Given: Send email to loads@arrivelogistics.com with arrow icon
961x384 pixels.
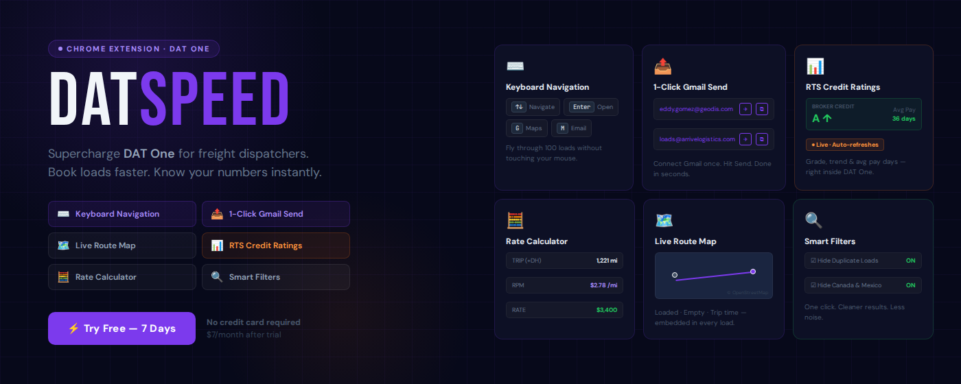Looking at the screenshot, I should 745,139.
